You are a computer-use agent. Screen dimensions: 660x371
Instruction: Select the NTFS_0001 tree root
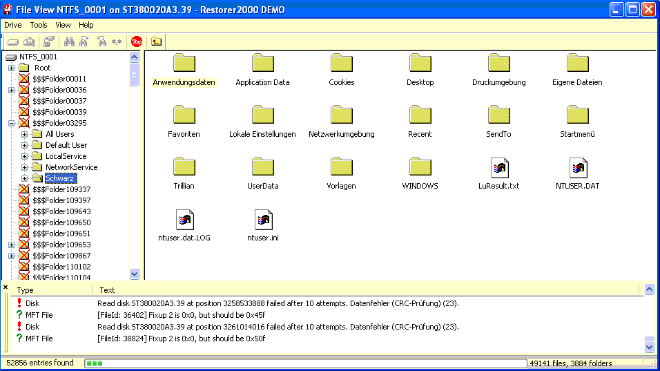click(38, 57)
